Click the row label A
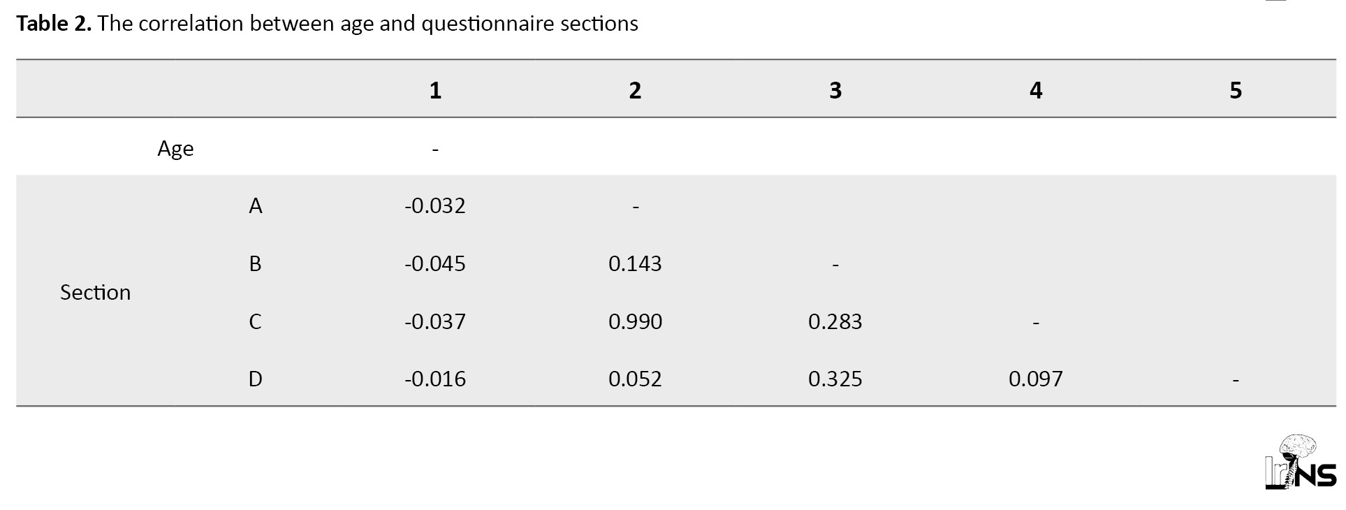The height and width of the screenshot is (510, 1346). [x=256, y=205]
